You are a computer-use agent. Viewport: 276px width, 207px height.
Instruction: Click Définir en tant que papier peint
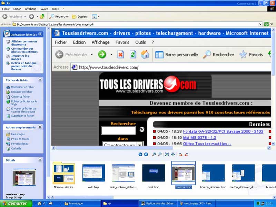tap(24, 66)
